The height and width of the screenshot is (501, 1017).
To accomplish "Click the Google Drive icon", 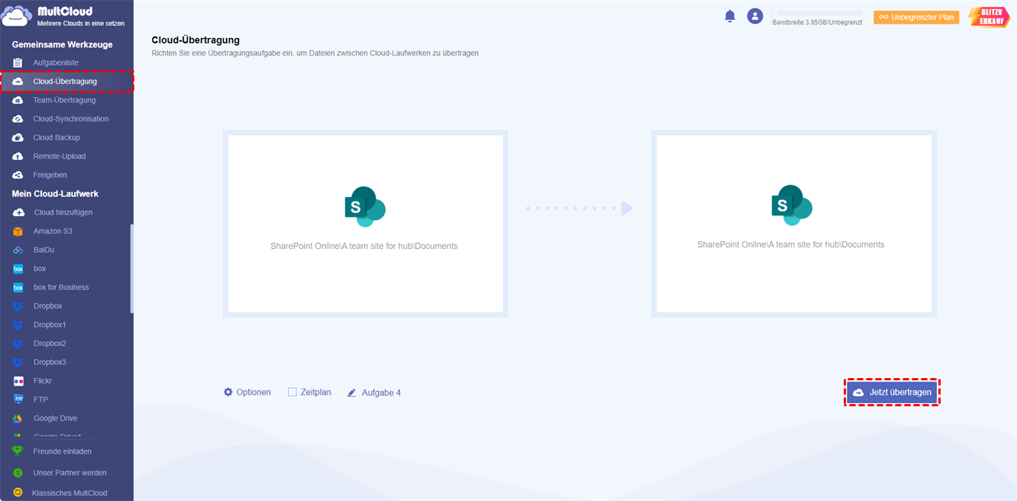I will tap(18, 419).
